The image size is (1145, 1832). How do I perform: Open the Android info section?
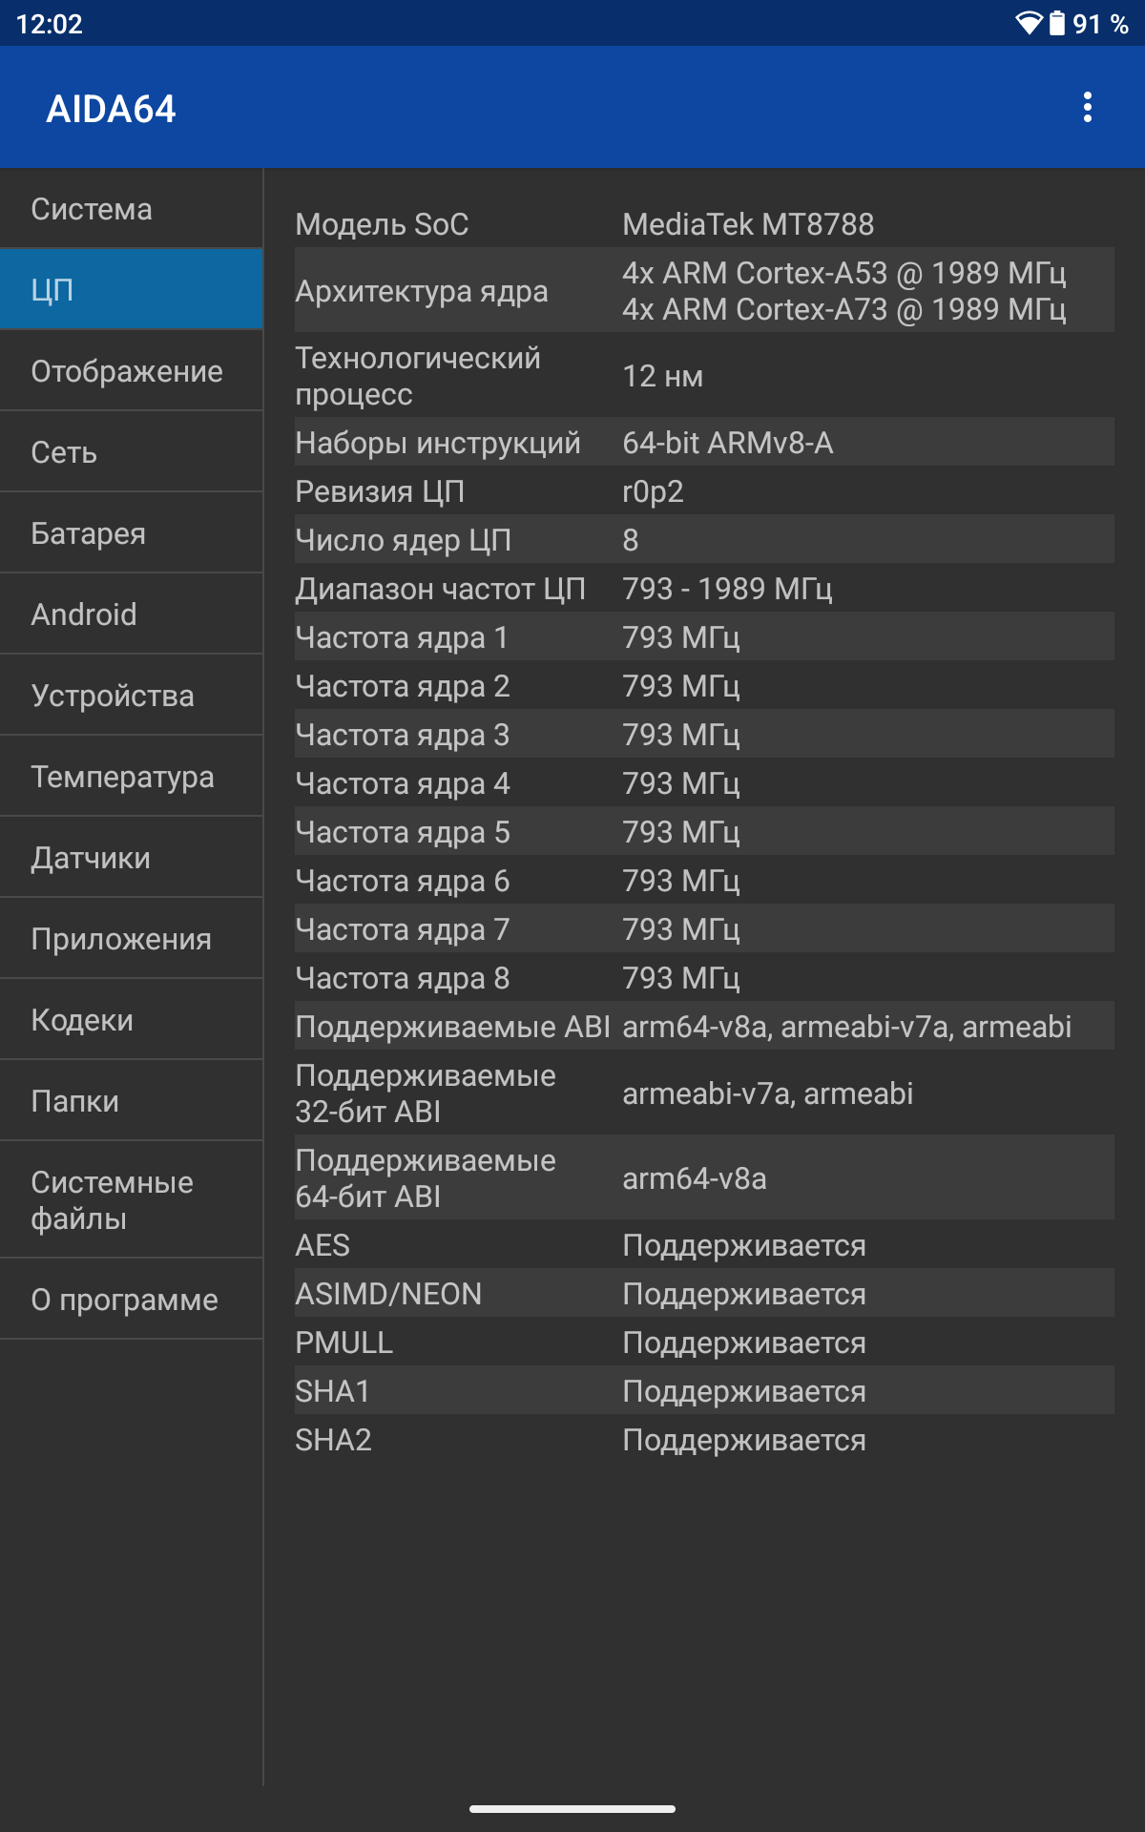(x=132, y=614)
